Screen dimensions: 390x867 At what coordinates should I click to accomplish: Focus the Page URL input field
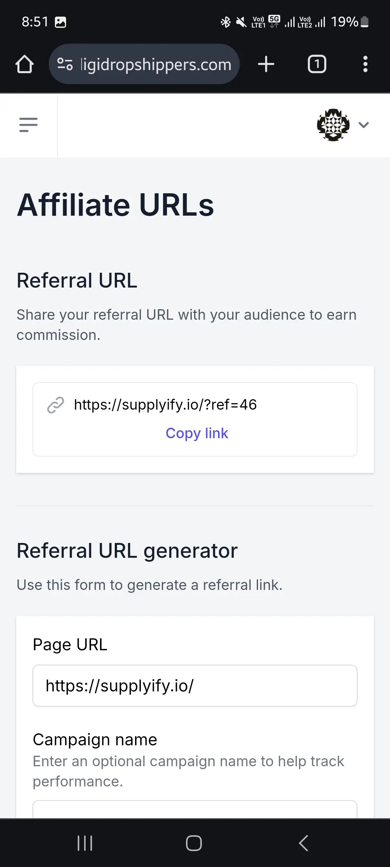tap(195, 686)
